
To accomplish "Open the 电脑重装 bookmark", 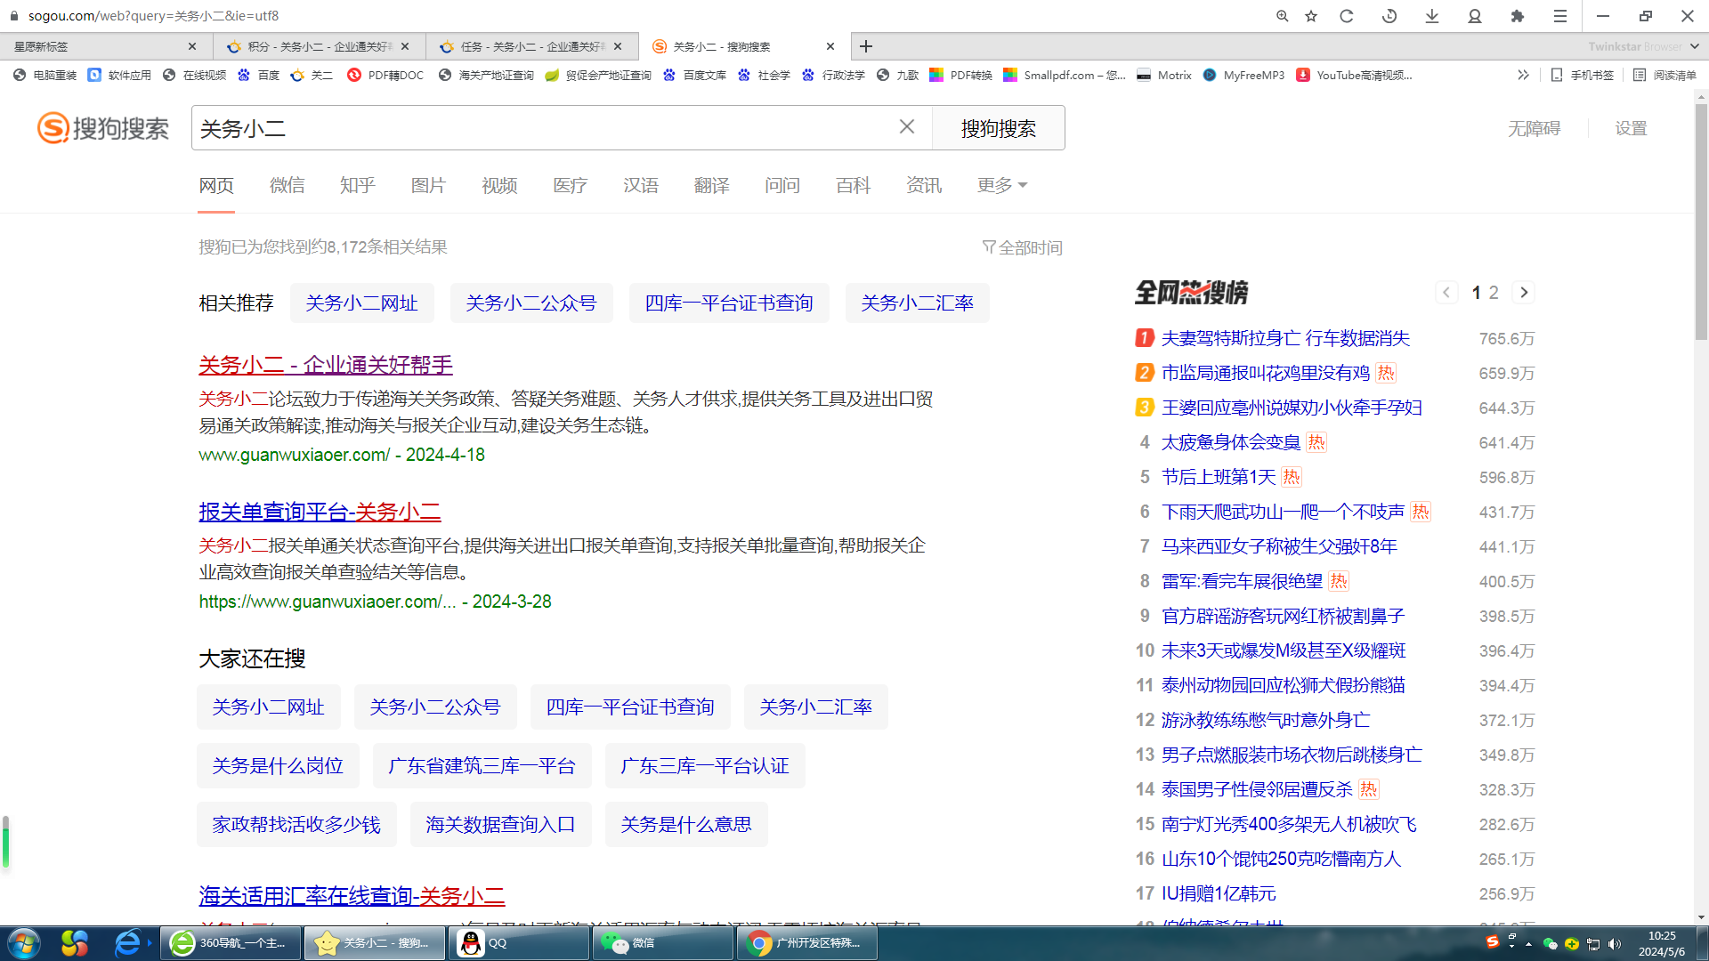I will [x=45, y=75].
